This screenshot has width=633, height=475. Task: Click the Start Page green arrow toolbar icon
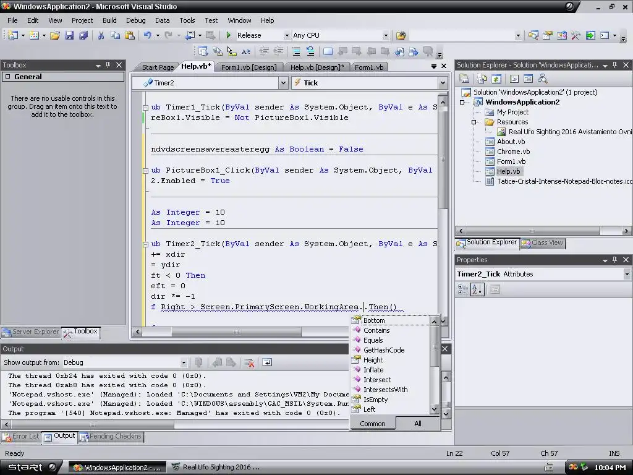(590, 35)
